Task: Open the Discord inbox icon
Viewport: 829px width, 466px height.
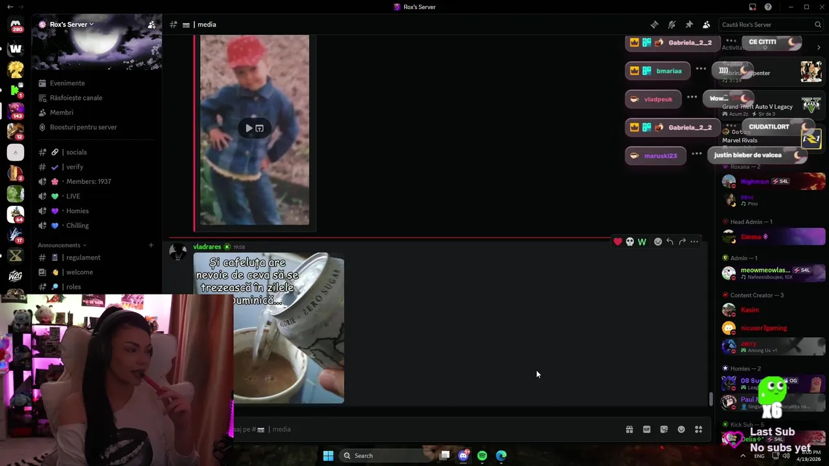Action: point(753,7)
